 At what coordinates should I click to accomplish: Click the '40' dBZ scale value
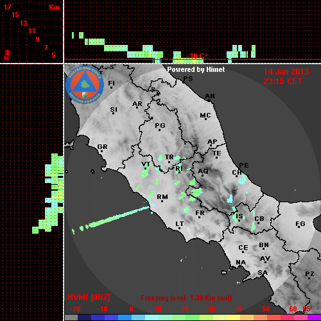(239, 309)
